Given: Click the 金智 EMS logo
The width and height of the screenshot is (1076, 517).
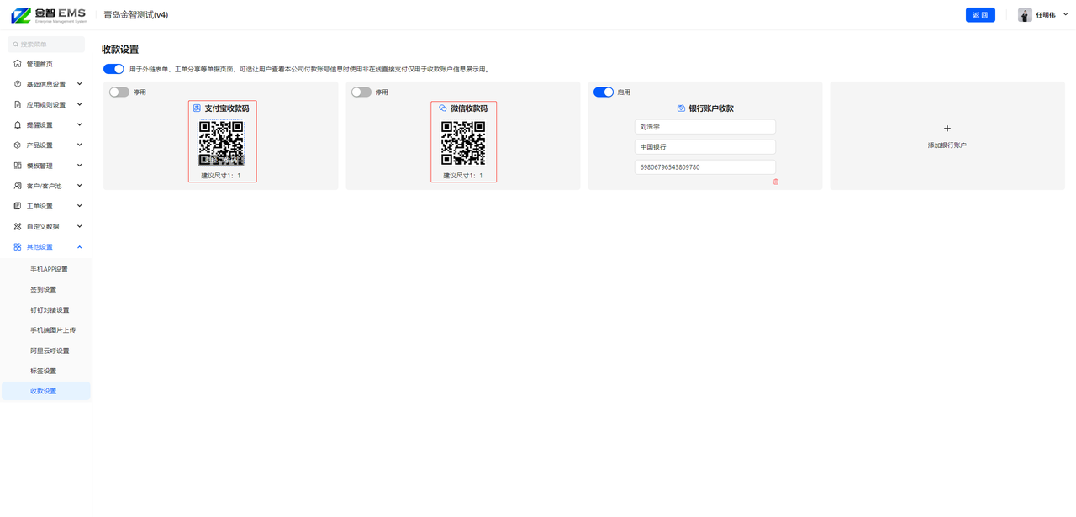Looking at the screenshot, I should click(49, 15).
